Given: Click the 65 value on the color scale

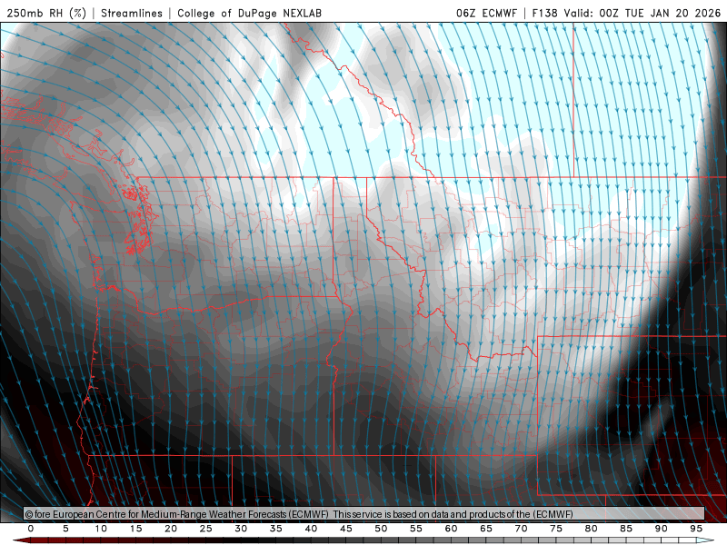Looking at the screenshot, I should [486, 529].
